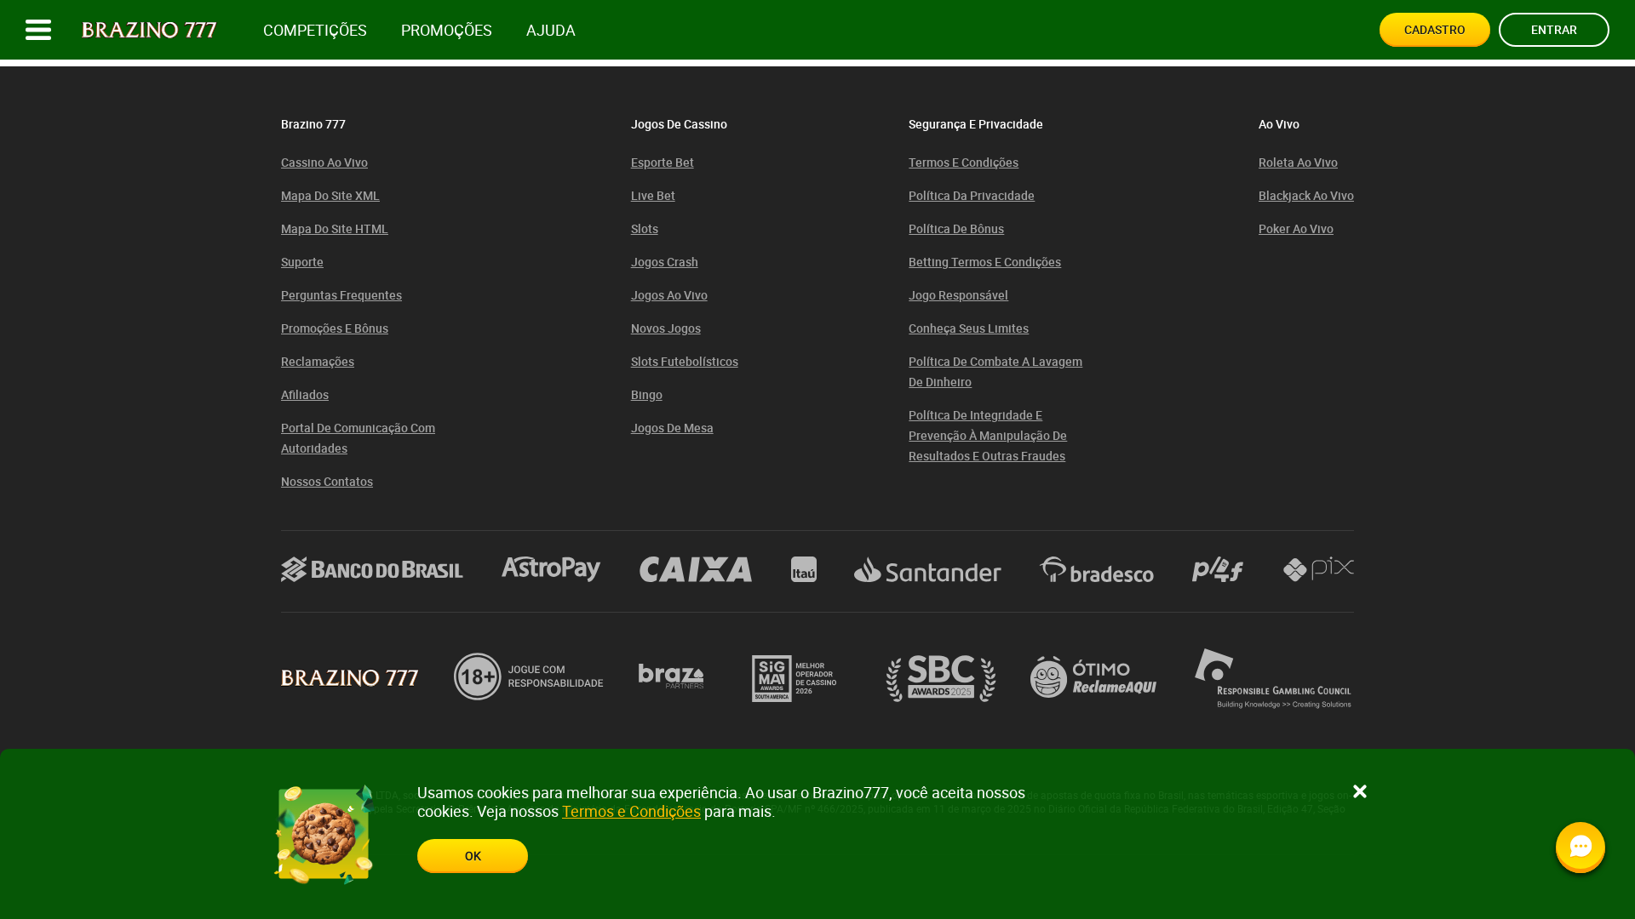Open Betting Termos E Condições link
Viewport: 1635px width, 919px height.
pyautogui.click(x=984, y=262)
